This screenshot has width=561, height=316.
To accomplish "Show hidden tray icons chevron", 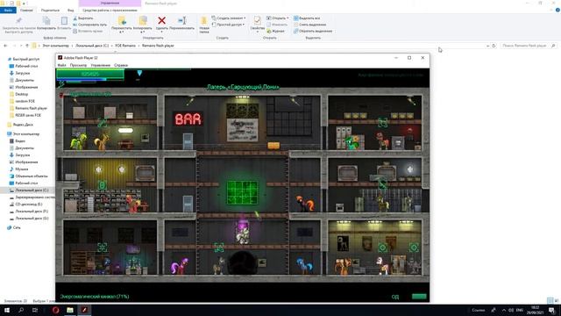I will [504, 310].
